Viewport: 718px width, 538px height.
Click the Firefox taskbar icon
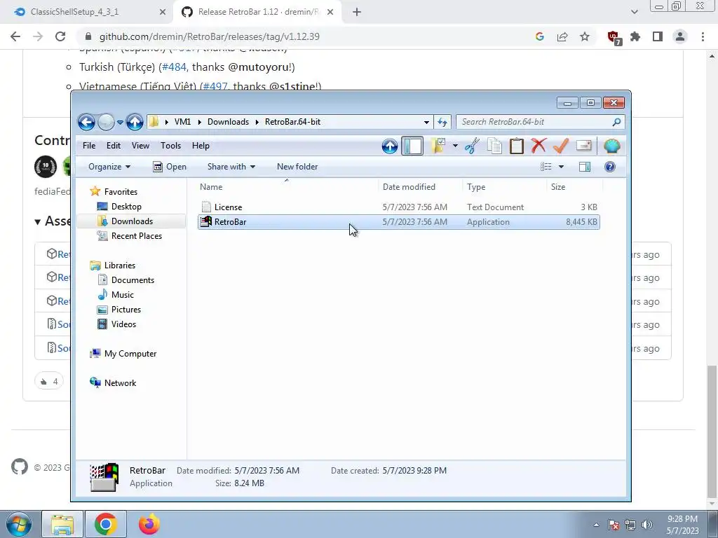pyautogui.click(x=149, y=524)
